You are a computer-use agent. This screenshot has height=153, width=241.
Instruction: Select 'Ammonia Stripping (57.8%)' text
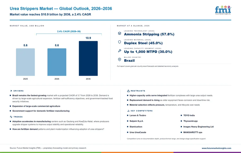(x=149, y=34)
